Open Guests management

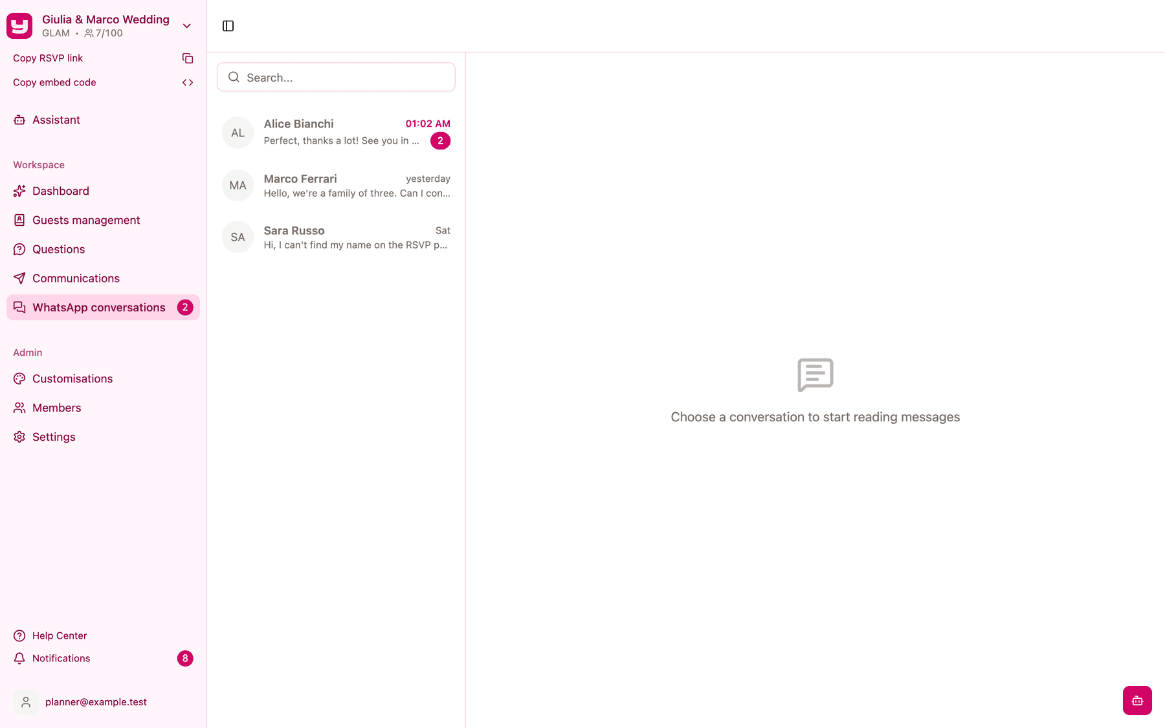(104, 220)
